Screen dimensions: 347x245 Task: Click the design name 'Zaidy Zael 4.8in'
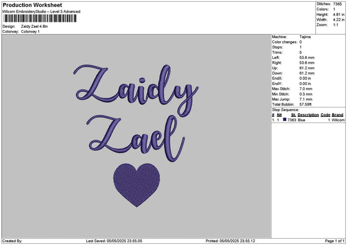(x=34, y=27)
